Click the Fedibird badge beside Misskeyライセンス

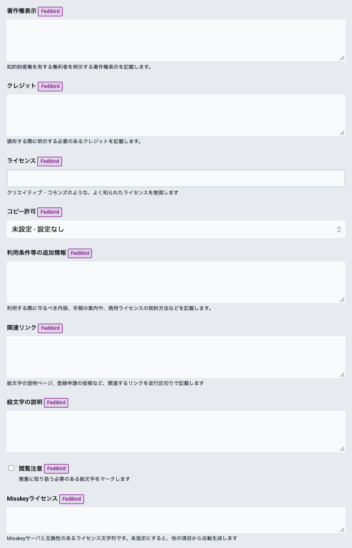pos(72,499)
